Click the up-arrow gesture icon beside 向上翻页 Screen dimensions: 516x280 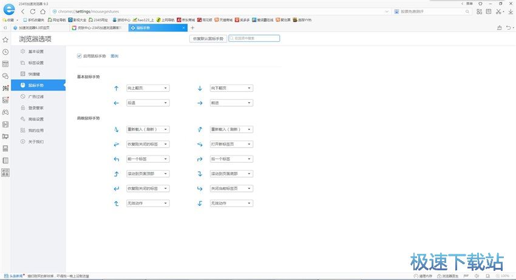(x=116, y=88)
